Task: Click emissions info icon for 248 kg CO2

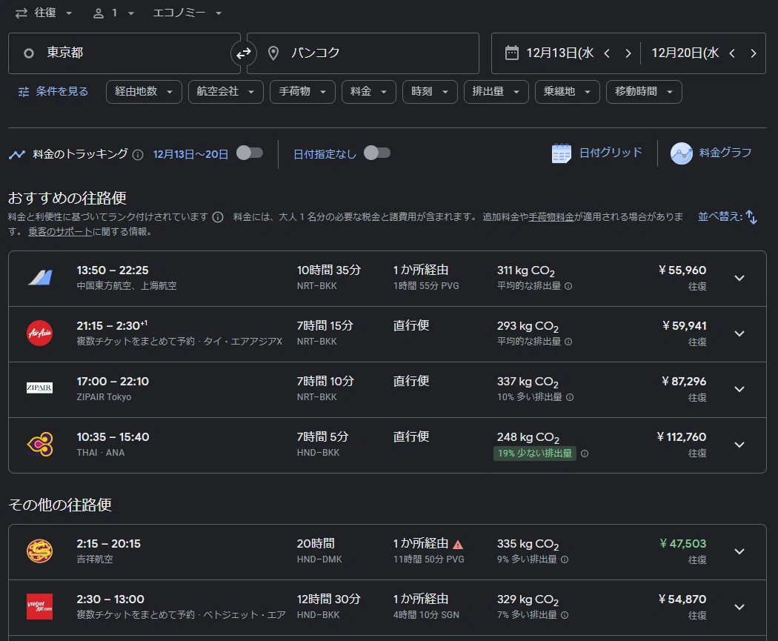Action: click(x=585, y=454)
